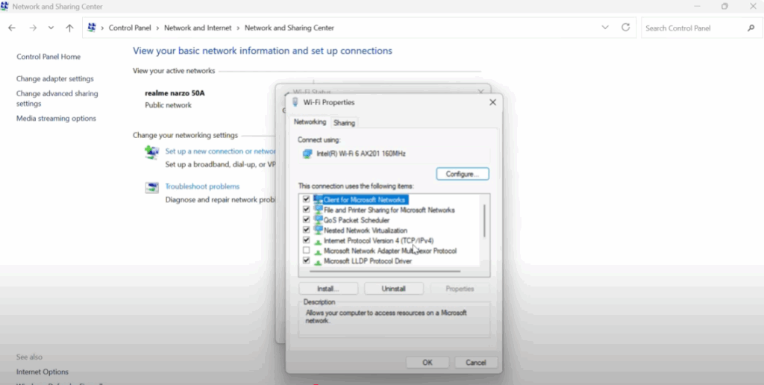Select Microsoft LLDP Protocol Driver item

(368, 261)
